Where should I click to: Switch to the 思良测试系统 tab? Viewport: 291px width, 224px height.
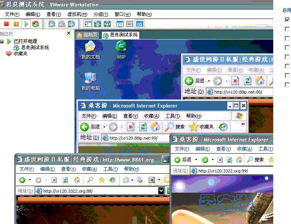(x=120, y=35)
